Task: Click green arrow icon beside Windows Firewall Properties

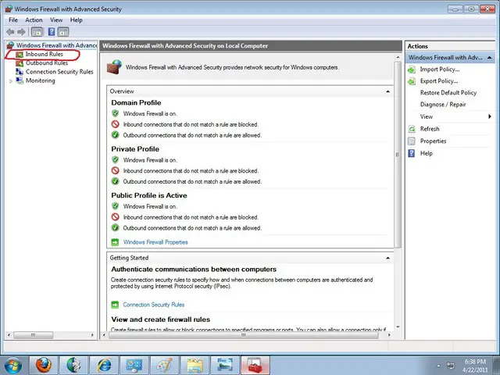Action: point(115,243)
